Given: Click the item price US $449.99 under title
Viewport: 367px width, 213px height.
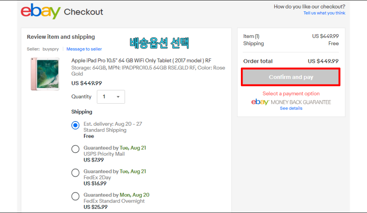Looking at the screenshot, I should coord(86,83).
